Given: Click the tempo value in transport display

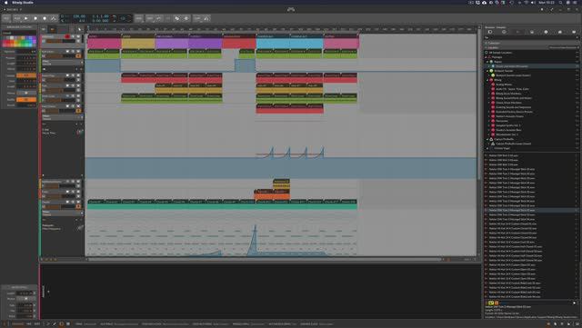Looking at the screenshot, I should click(79, 16).
